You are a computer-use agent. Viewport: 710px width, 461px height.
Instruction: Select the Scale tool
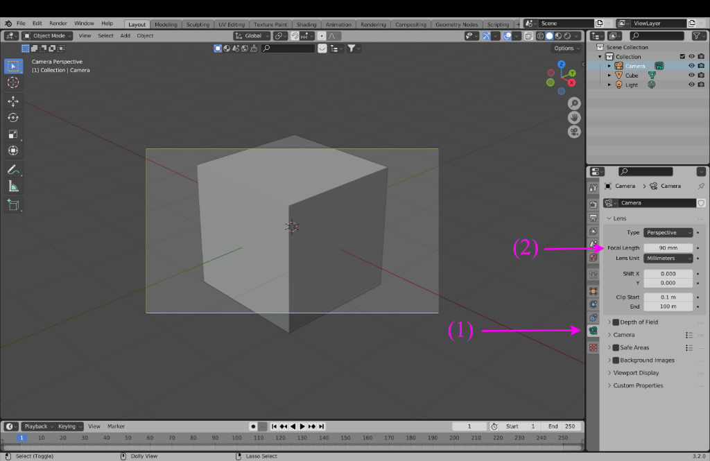(x=13, y=134)
